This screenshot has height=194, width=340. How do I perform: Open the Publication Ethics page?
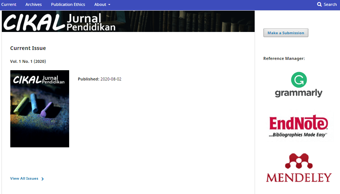68,4
